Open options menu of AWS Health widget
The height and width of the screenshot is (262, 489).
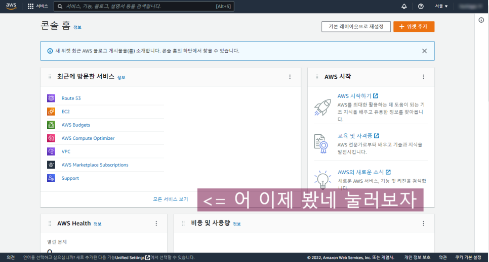coord(156,224)
